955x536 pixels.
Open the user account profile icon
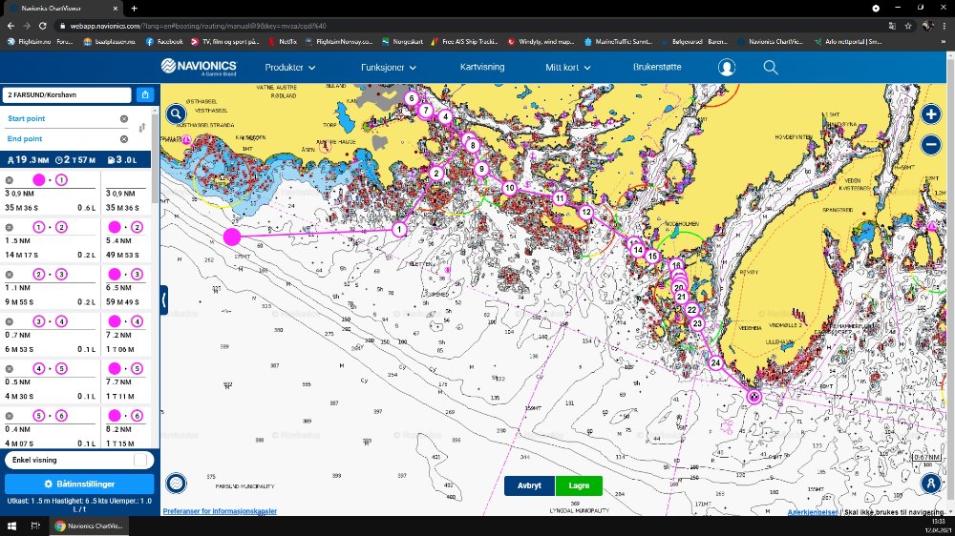tap(726, 67)
